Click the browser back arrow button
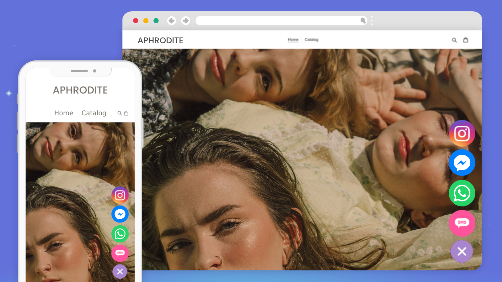The width and height of the screenshot is (502, 282). click(x=171, y=21)
